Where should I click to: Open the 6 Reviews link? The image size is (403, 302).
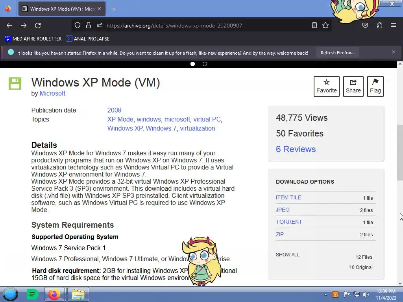(296, 149)
